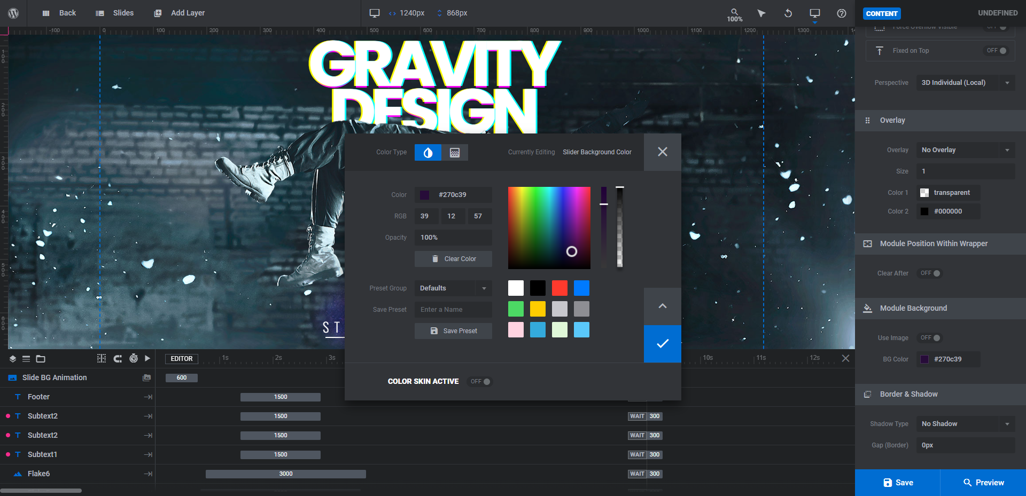
Task: Click the timeline folder icon
Action: (41, 359)
